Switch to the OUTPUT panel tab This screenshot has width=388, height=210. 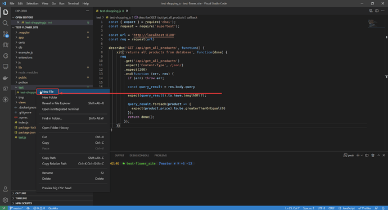pos(119,156)
